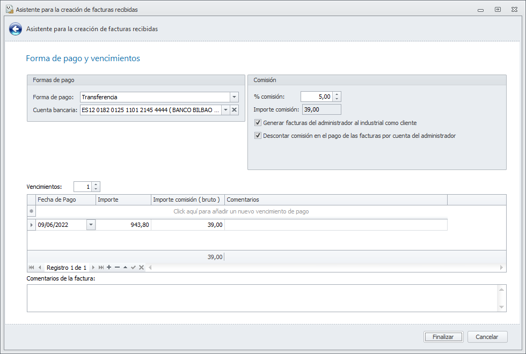Click inside Comentarios de la factura box

pyautogui.click(x=262, y=298)
